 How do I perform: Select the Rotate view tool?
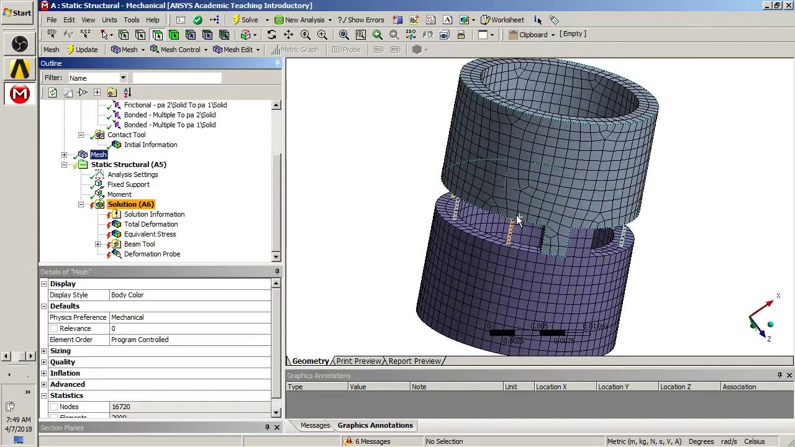coord(271,35)
